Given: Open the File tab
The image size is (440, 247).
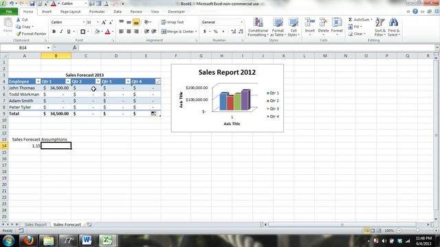Looking at the screenshot, I should coord(9,12).
